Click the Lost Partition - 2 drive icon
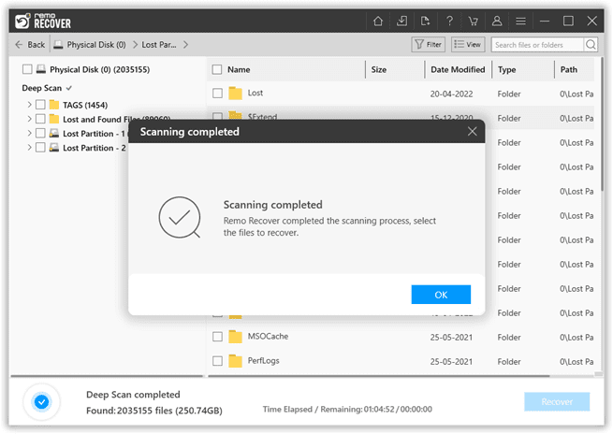This screenshot has height=434, width=613. click(54, 148)
